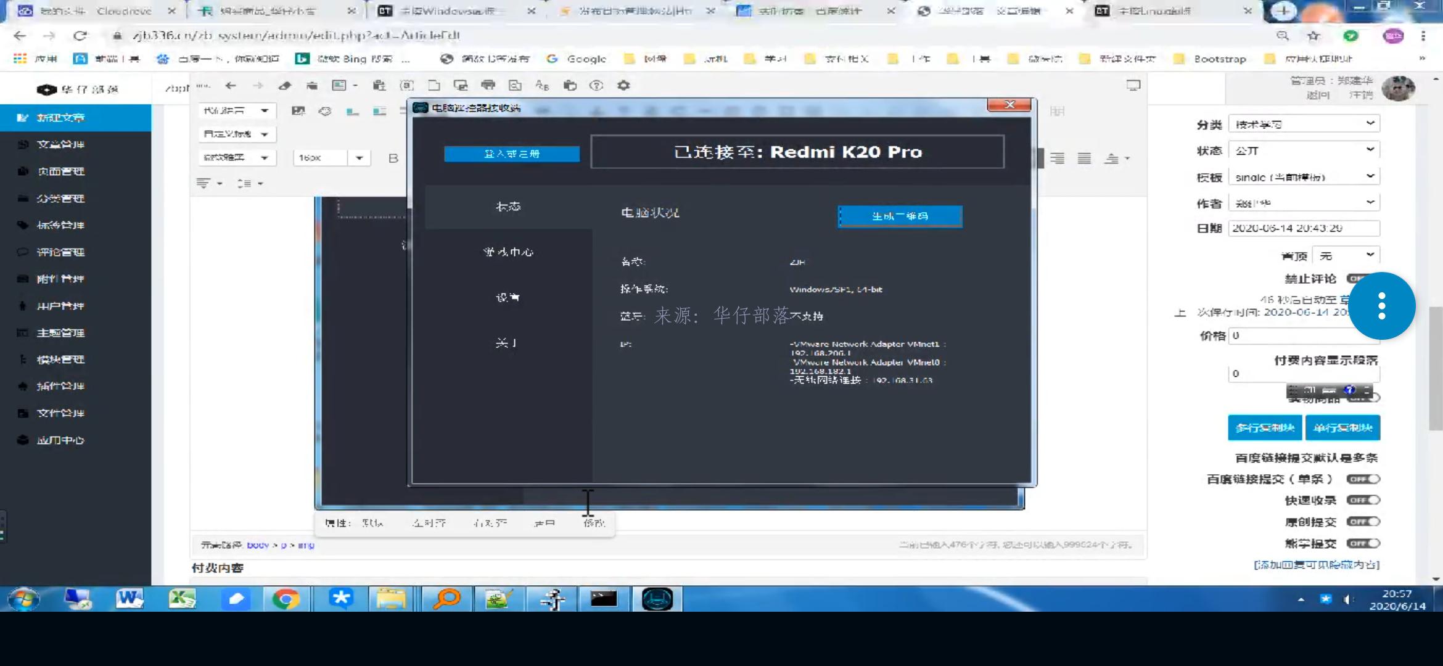Open the 状态 status dropdown
This screenshot has width=1443, height=666.
coord(1304,150)
